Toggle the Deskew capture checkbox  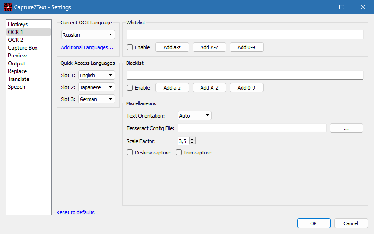(130, 153)
